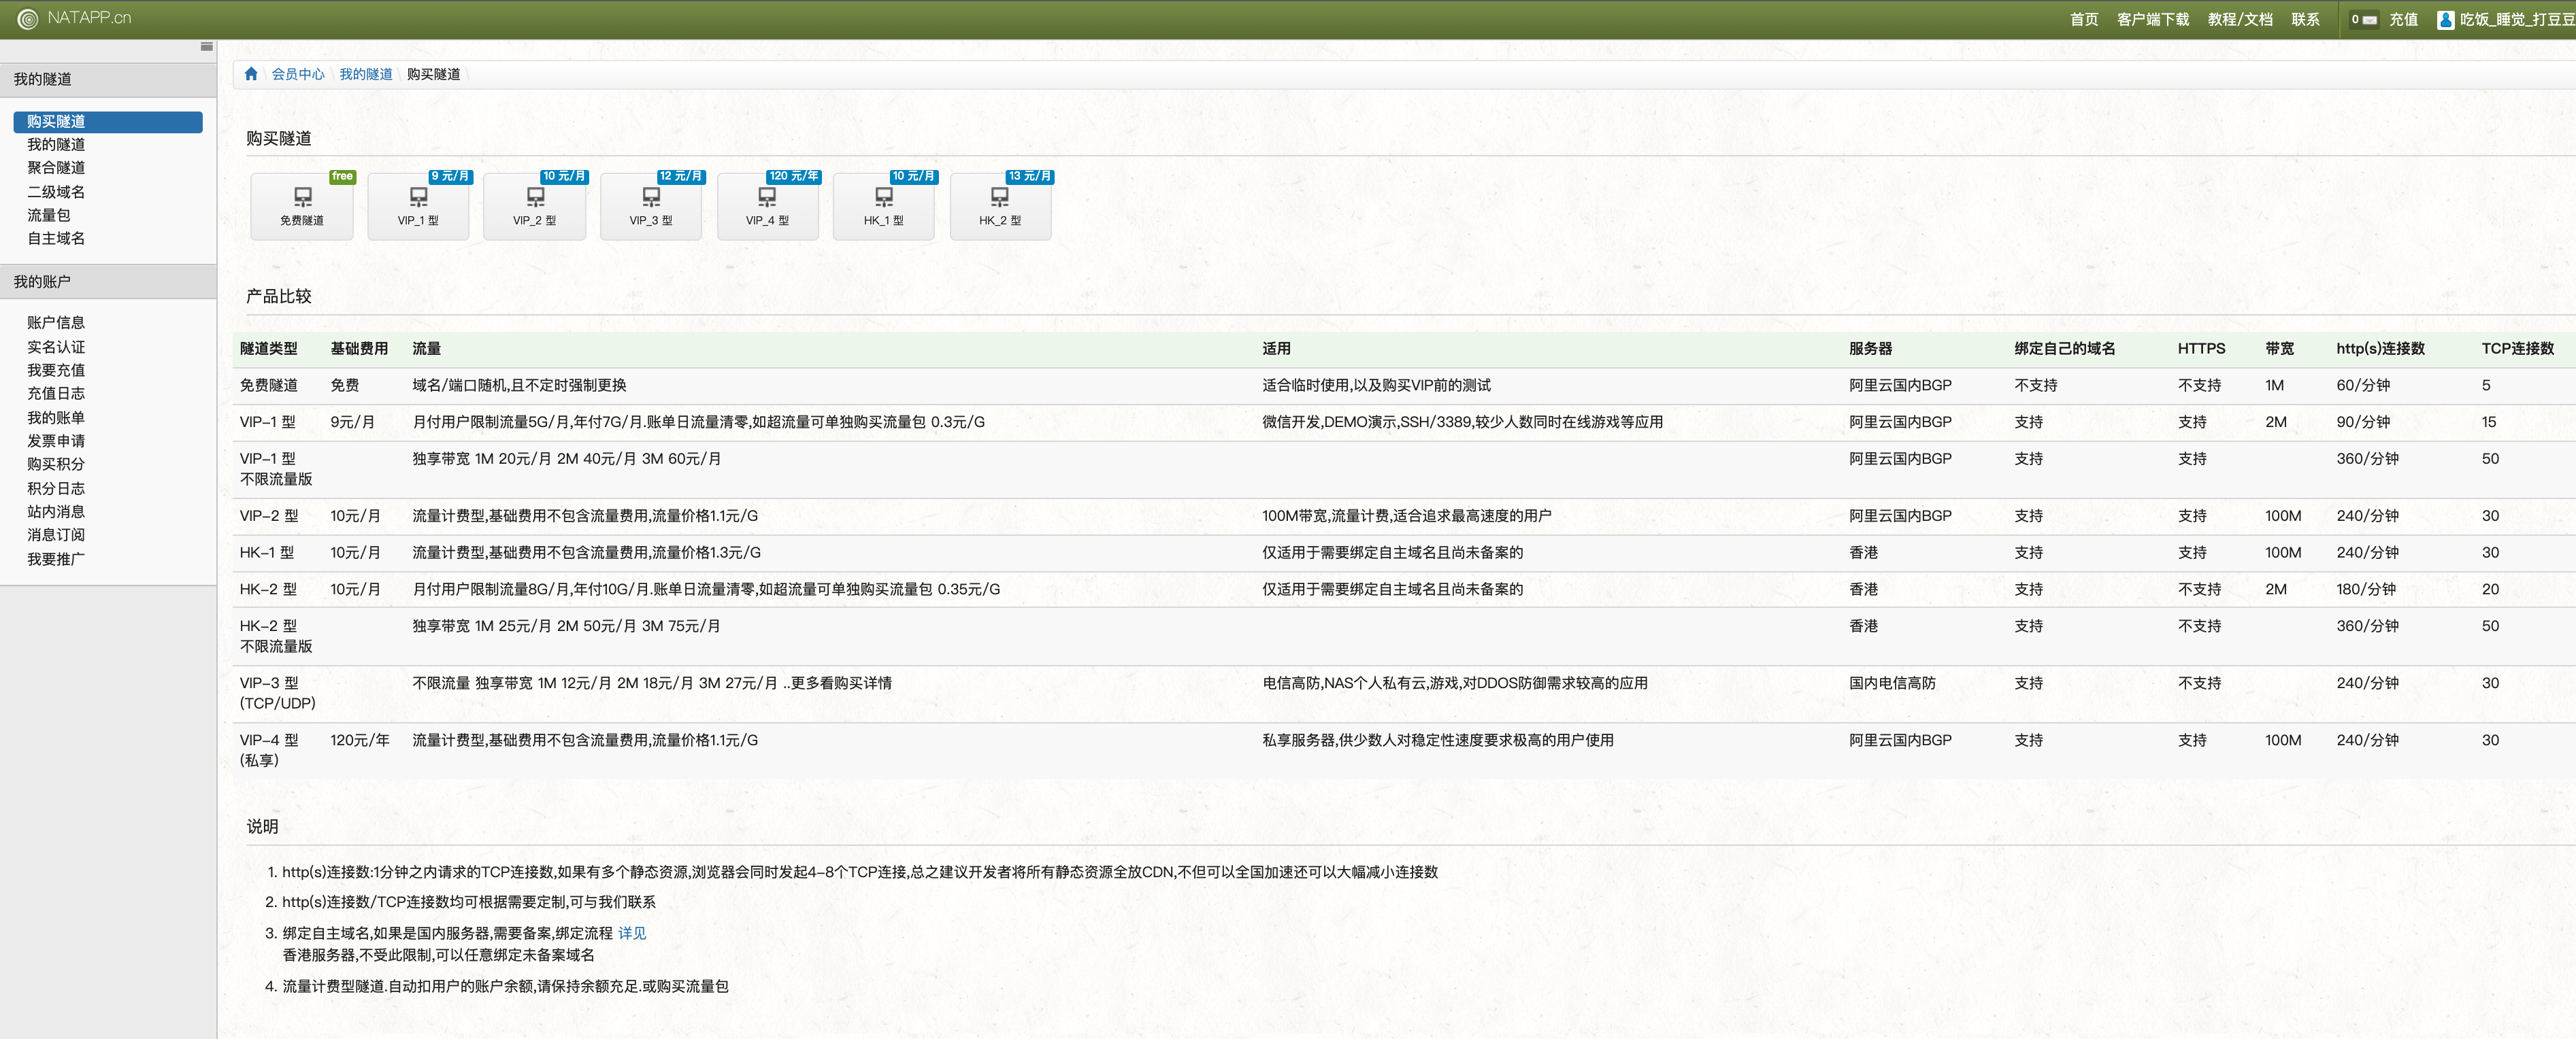Select the VIP_1 型 tunnel card
2576x1039 pixels.
coord(418,206)
